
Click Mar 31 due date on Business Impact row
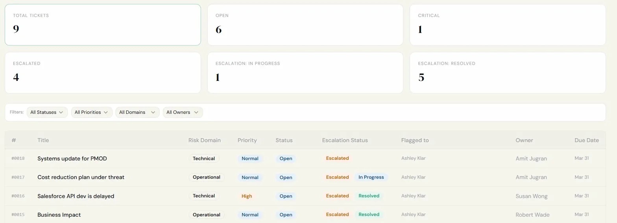[x=582, y=214]
